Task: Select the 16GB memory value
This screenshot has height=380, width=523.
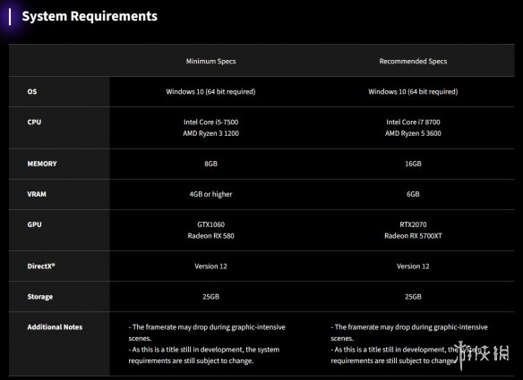Action: click(x=413, y=164)
